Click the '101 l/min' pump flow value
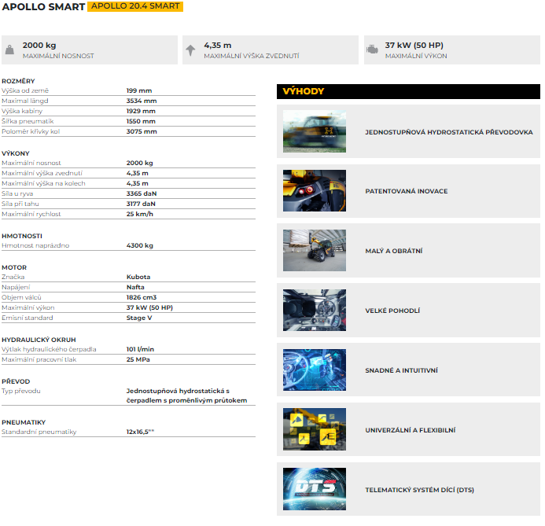The height and width of the screenshot is (526, 545). click(x=140, y=349)
